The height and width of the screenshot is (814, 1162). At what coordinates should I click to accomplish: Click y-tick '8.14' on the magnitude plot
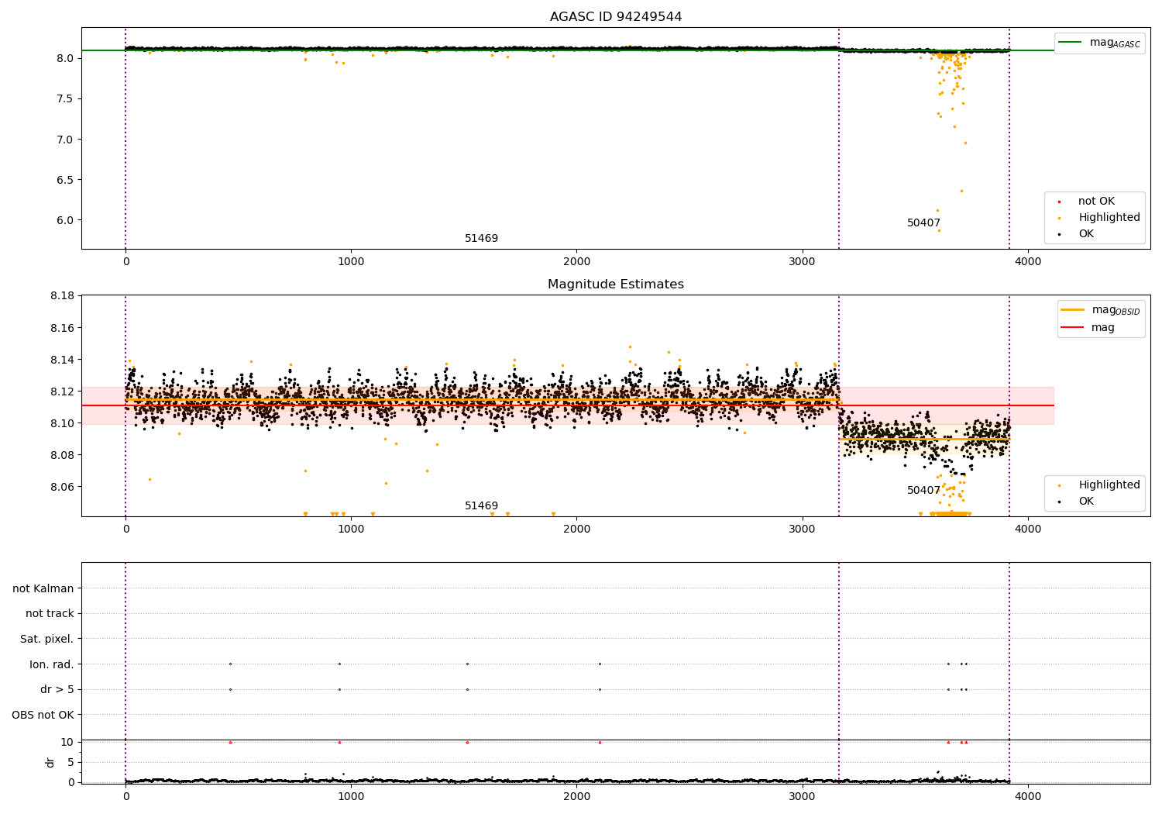point(62,360)
